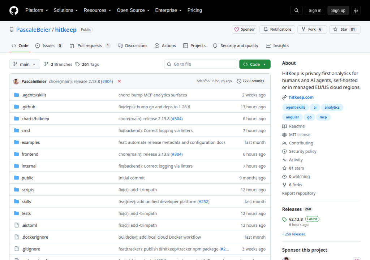Screen dimensions: 370x260
Task: Open the tests folder
Action: [26, 213]
